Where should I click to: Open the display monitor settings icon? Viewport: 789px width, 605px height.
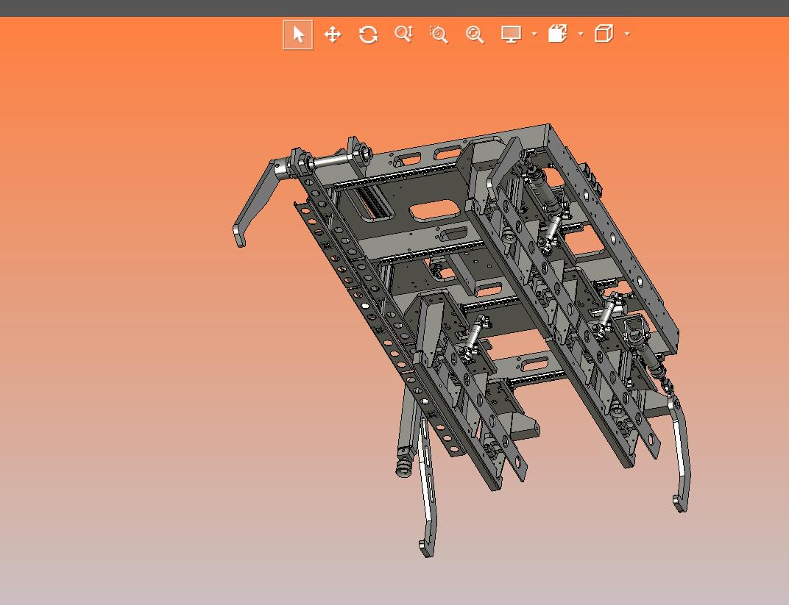[x=512, y=34]
